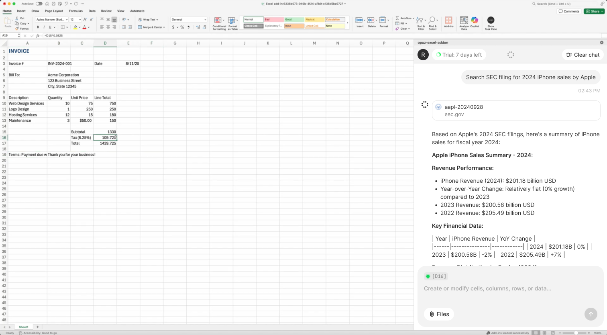Open Copilot
607x335 pixels.
[x=475, y=22]
